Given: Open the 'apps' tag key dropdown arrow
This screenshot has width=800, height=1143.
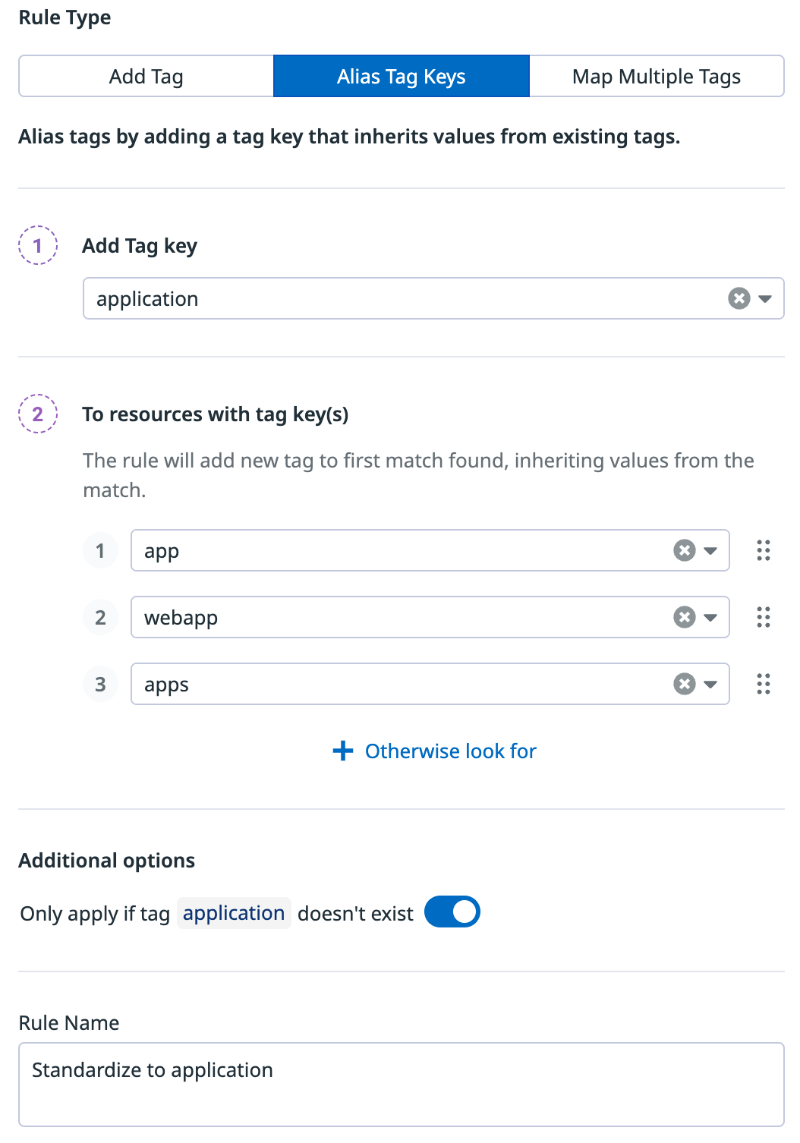Looking at the screenshot, I should point(710,684).
